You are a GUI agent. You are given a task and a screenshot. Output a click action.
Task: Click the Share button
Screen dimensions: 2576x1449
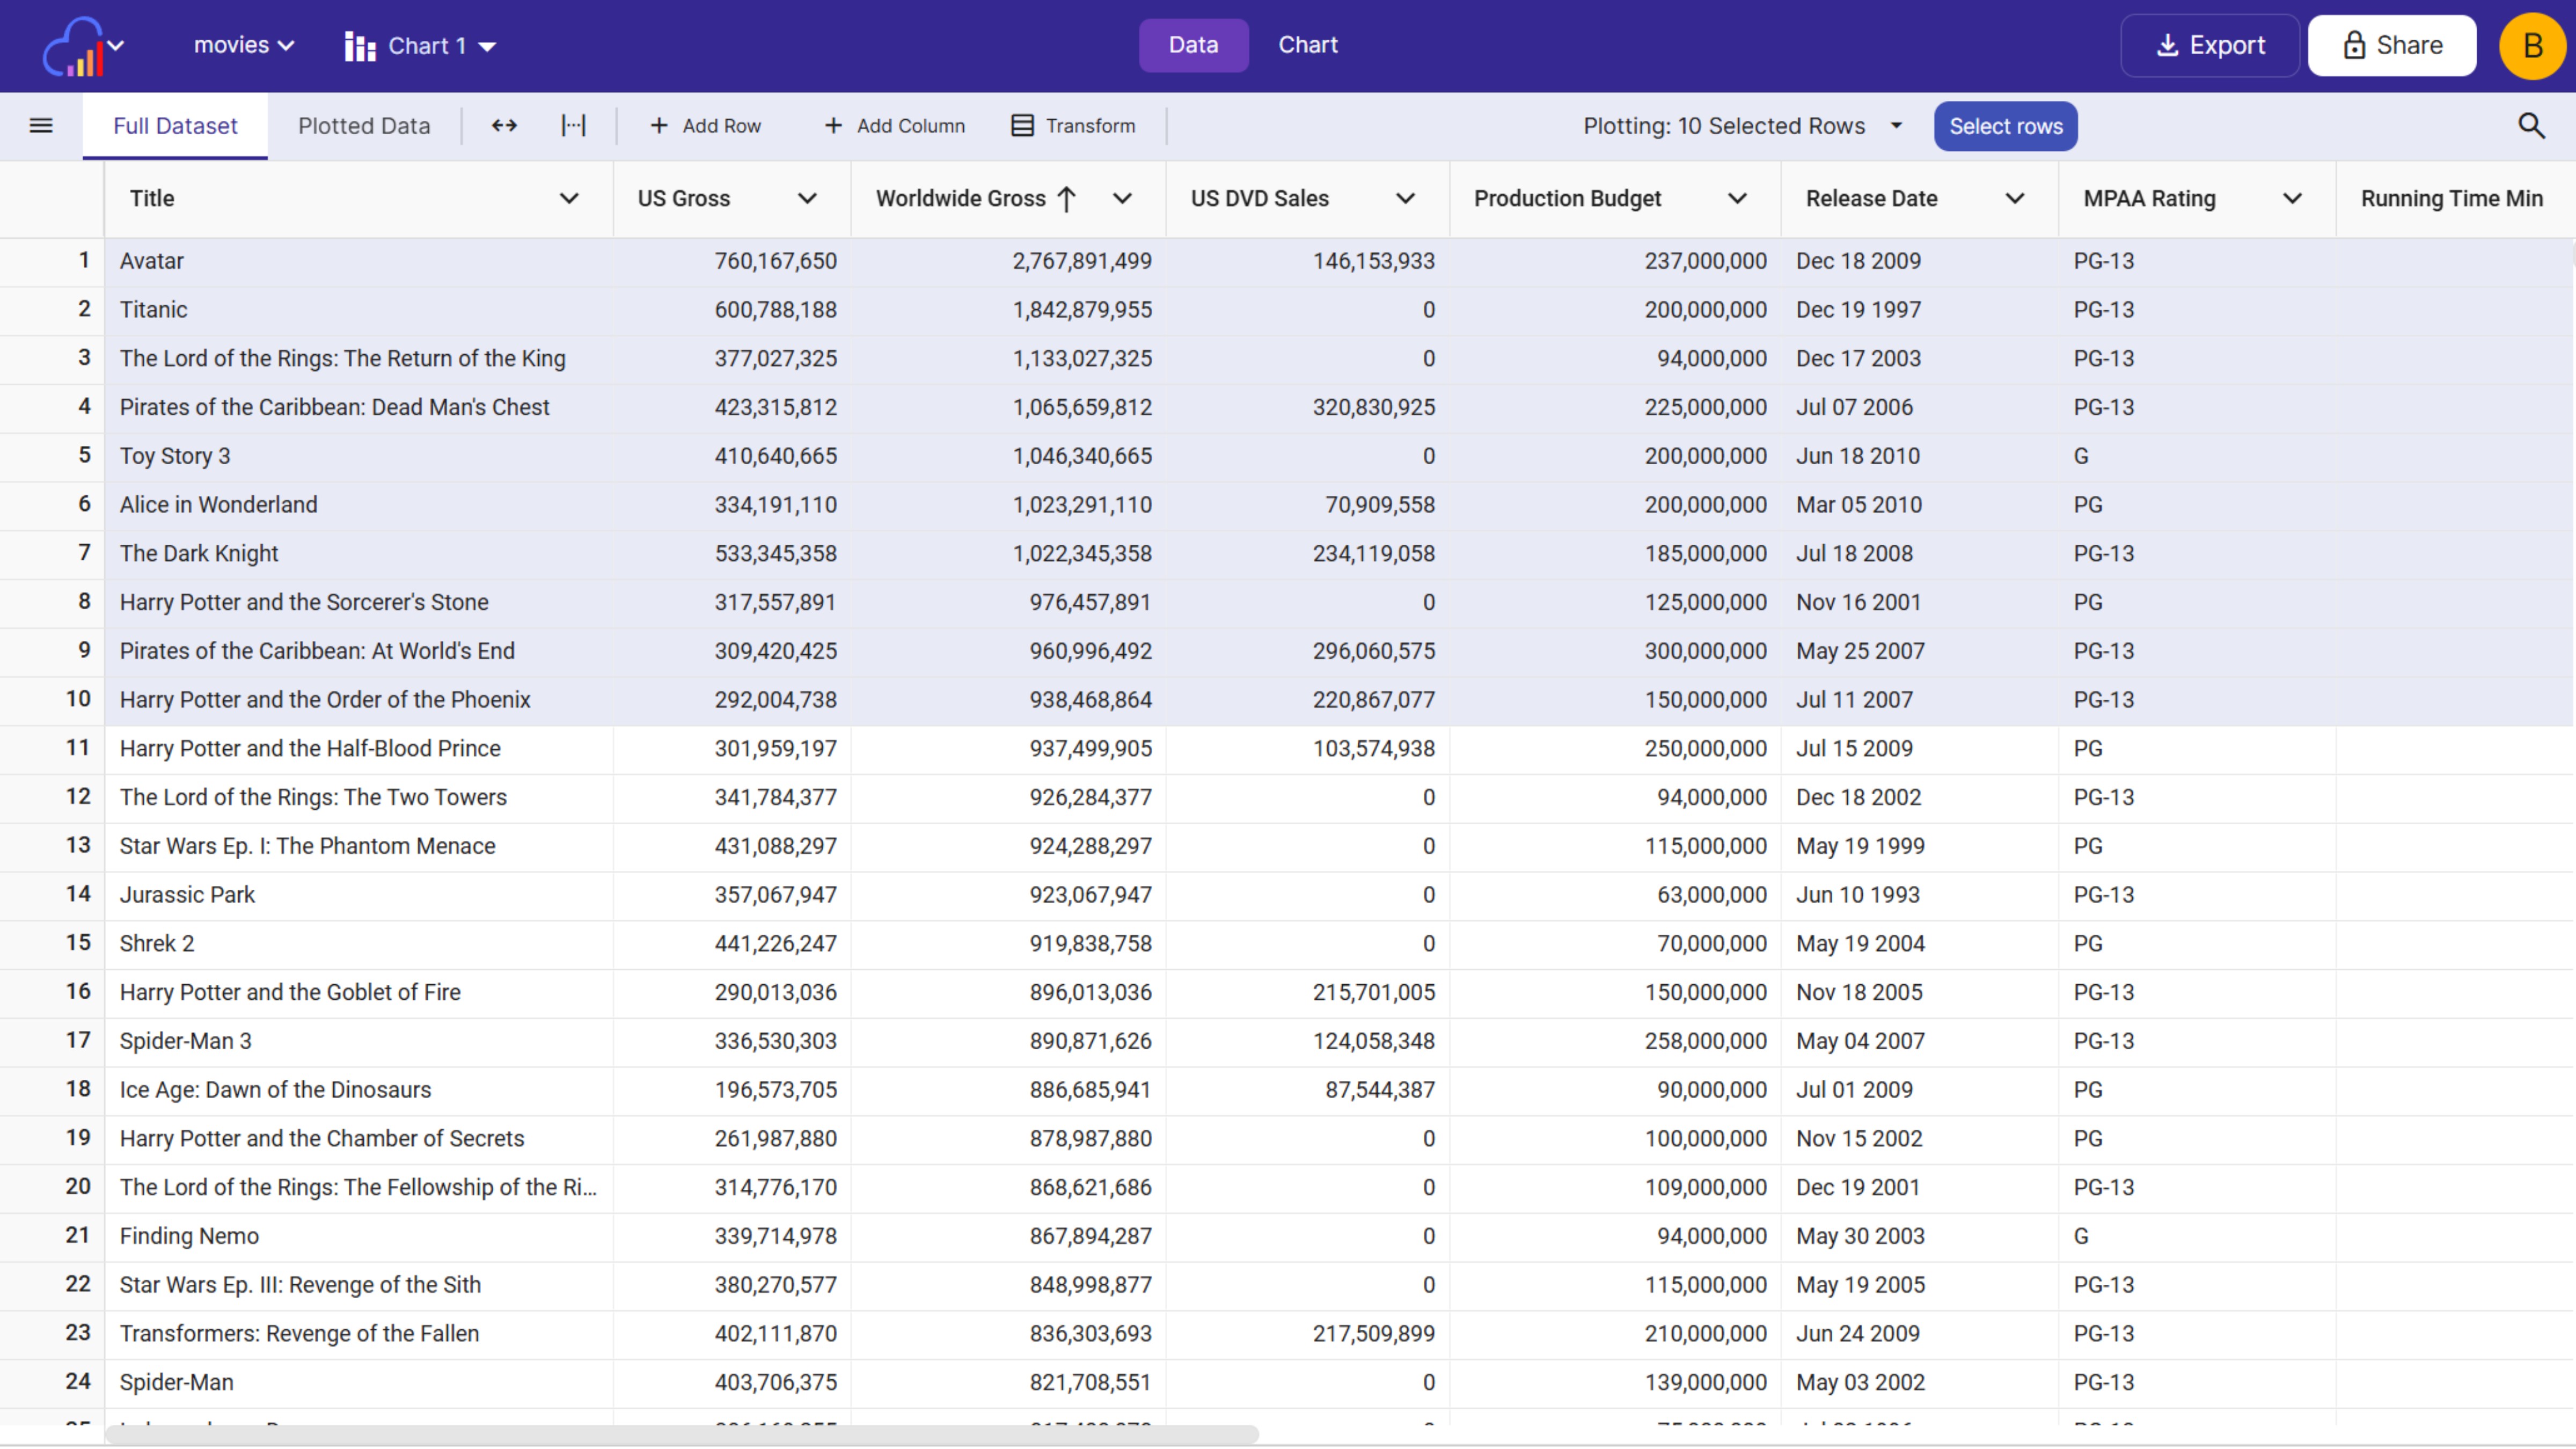[x=2392, y=46]
